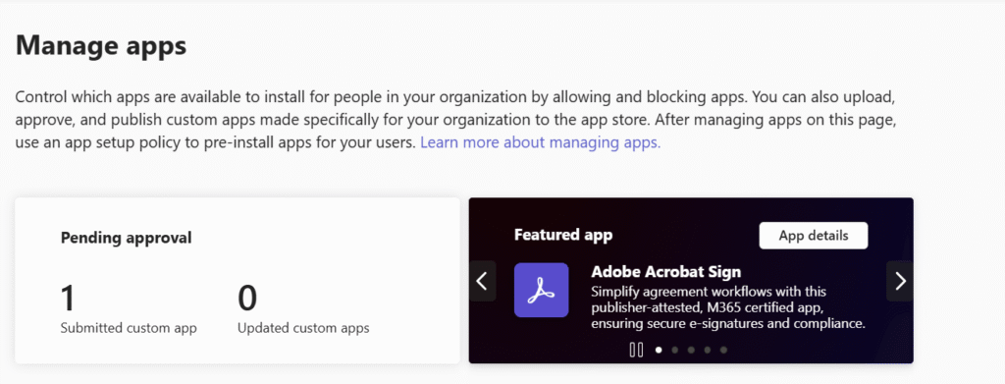
Task: Pause the featured app carousel
Action: 636,350
